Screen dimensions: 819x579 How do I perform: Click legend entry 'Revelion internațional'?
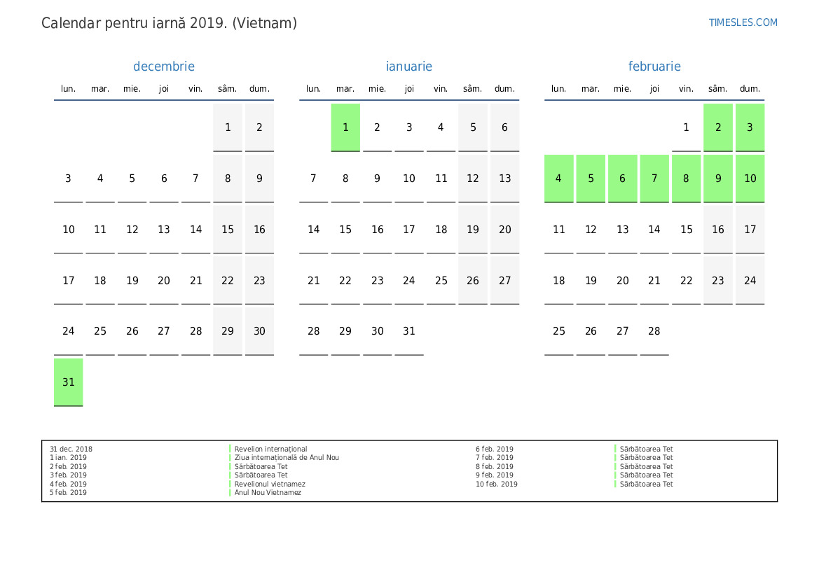click(270, 449)
